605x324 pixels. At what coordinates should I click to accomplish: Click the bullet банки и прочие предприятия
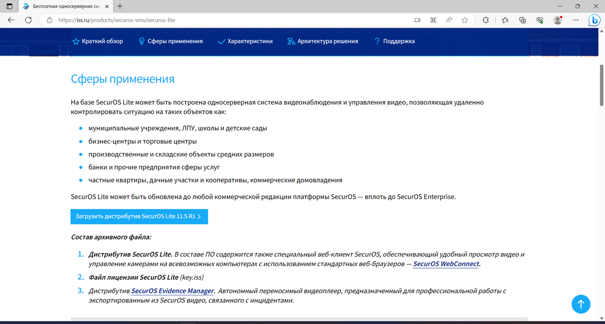154,167
